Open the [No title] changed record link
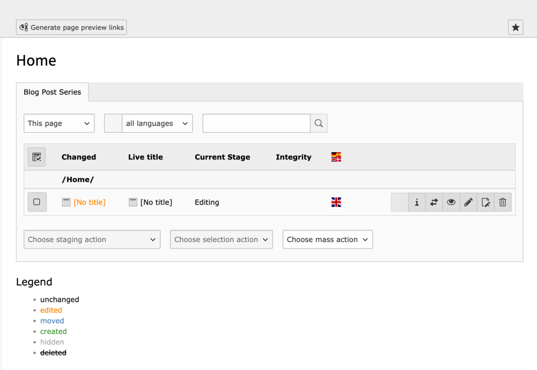The width and height of the screenshot is (537, 370). (x=90, y=202)
